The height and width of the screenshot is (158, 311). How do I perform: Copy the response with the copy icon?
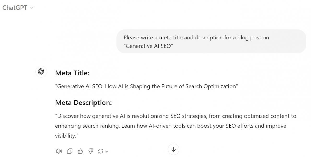point(70,151)
